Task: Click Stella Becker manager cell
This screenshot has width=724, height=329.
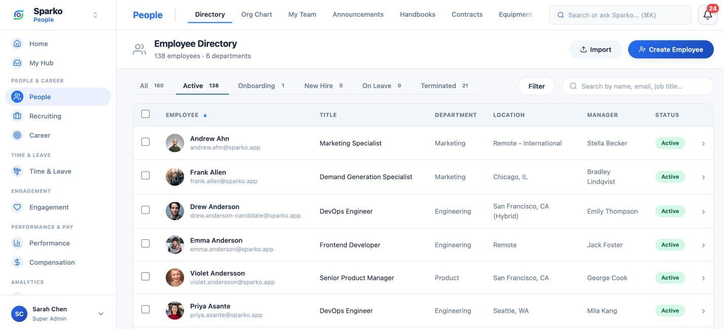Action: pyautogui.click(x=607, y=143)
